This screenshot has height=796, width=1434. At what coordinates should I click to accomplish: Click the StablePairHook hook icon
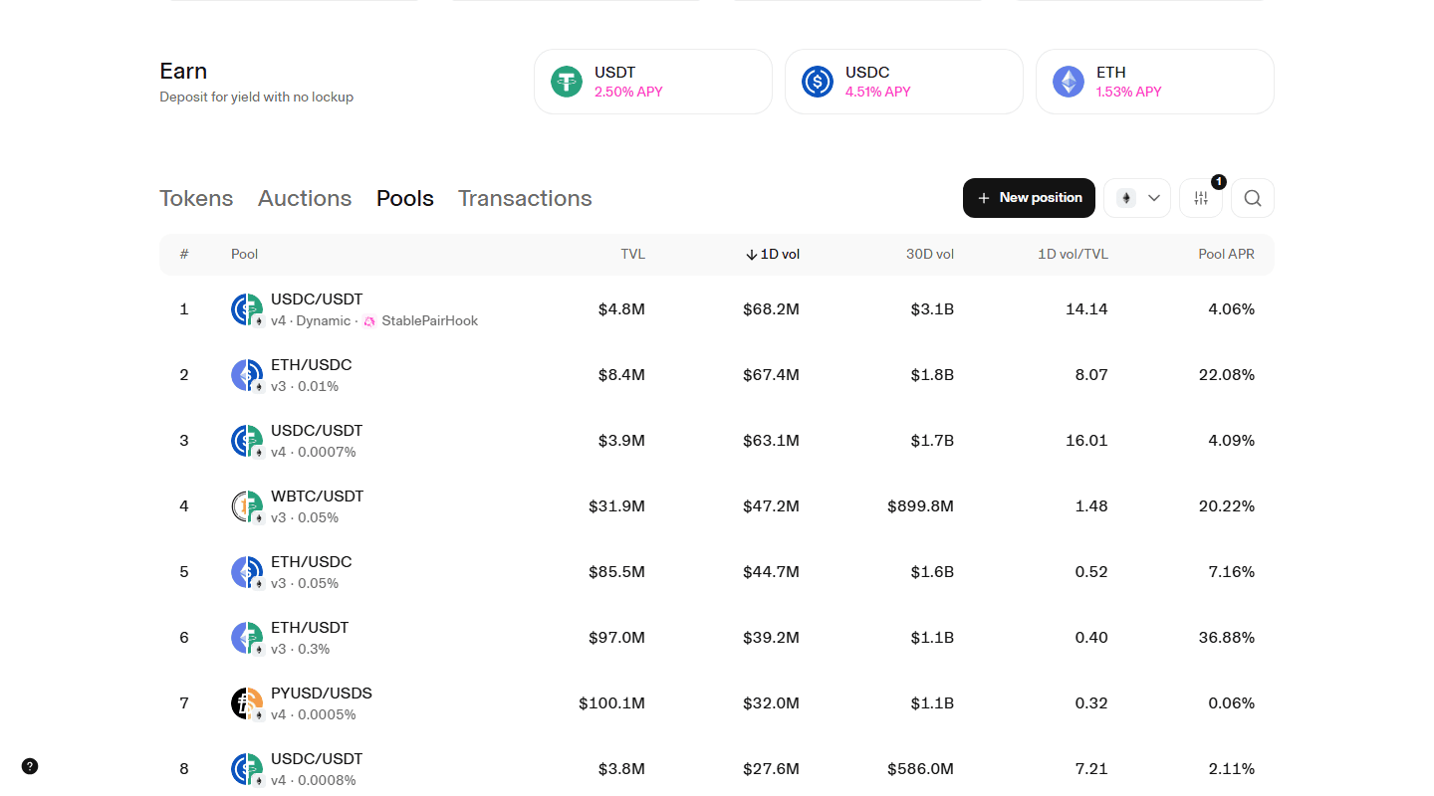coord(369,321)
